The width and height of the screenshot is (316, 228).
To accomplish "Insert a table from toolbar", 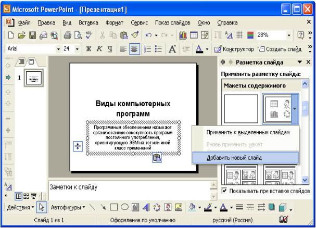I will [194, 35].
